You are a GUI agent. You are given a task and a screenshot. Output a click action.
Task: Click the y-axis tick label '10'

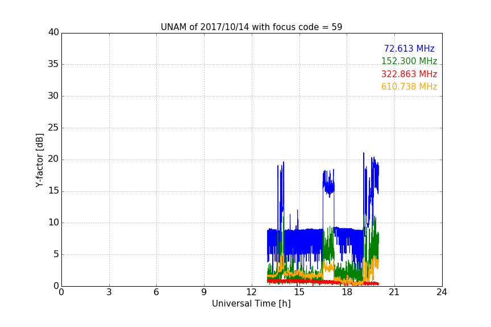53,223
